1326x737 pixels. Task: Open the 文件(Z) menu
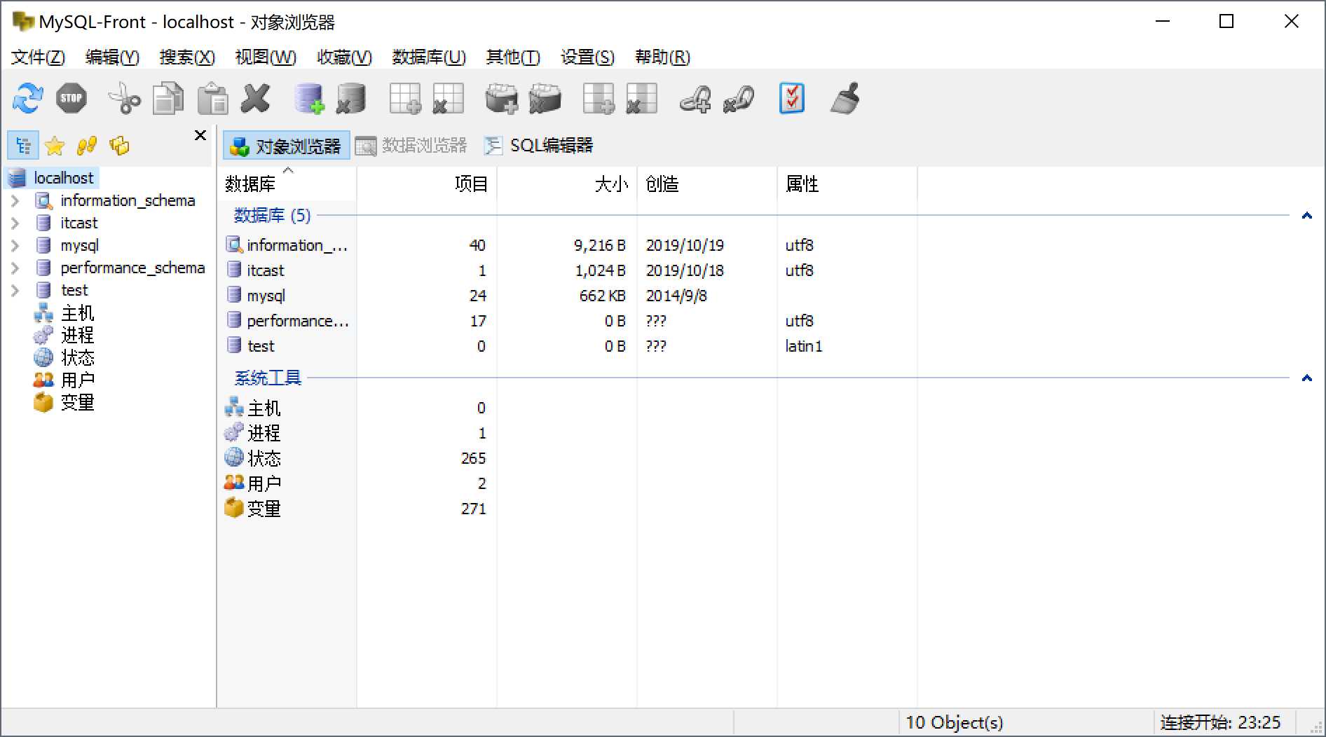(38, 57)
